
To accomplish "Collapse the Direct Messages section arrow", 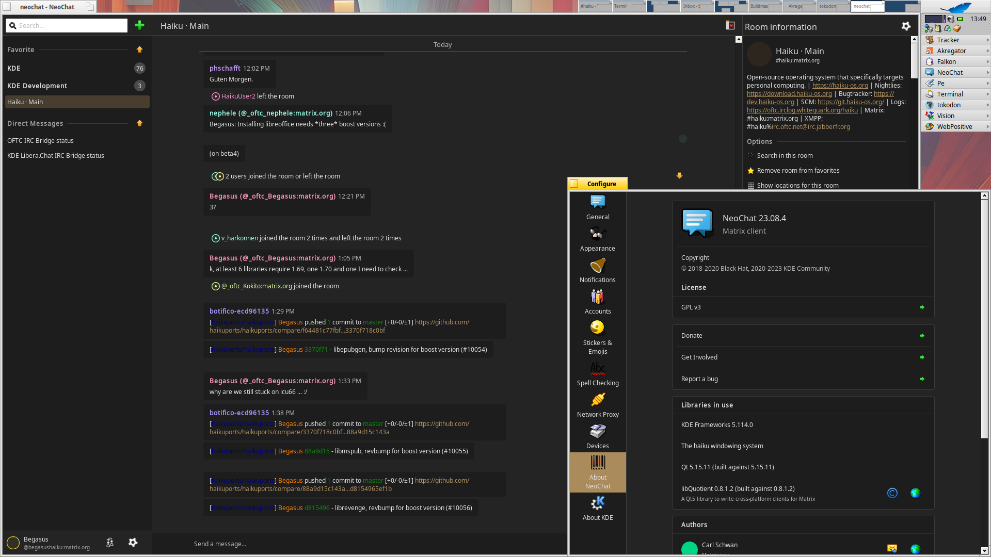I will [x=139, y=123].
